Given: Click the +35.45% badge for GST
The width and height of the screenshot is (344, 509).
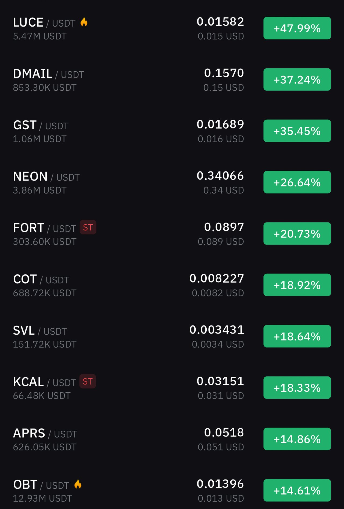Looking at the screenshot, I should click(x=297, y=131).
